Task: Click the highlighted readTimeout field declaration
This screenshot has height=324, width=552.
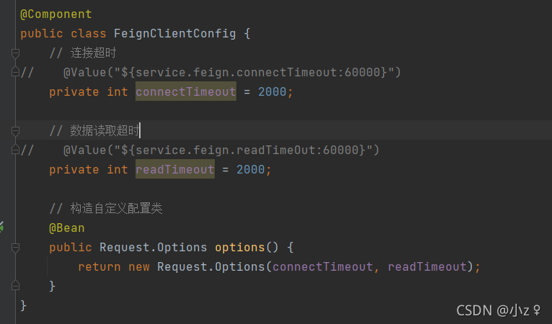Action: [x=174, y=170]
